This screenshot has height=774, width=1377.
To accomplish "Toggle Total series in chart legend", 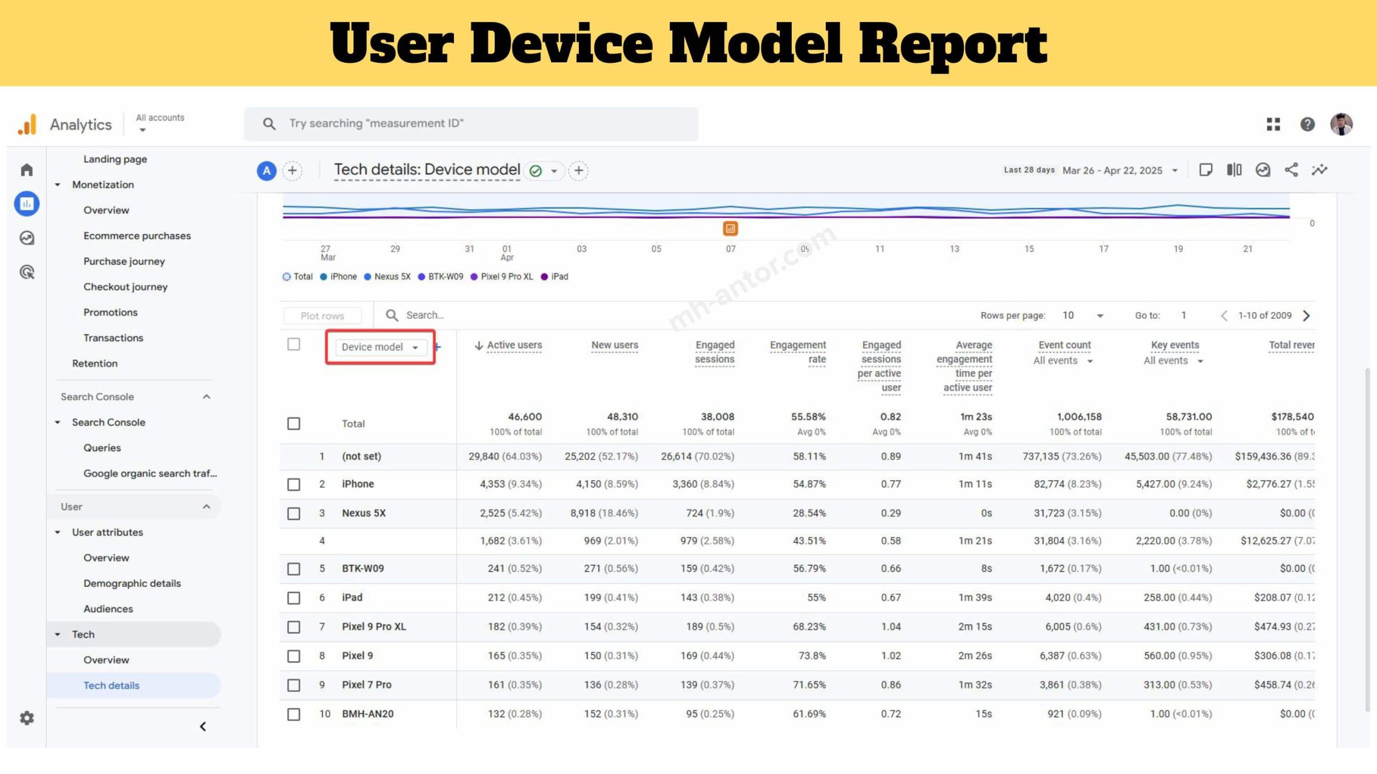I will tap(297, 276).
